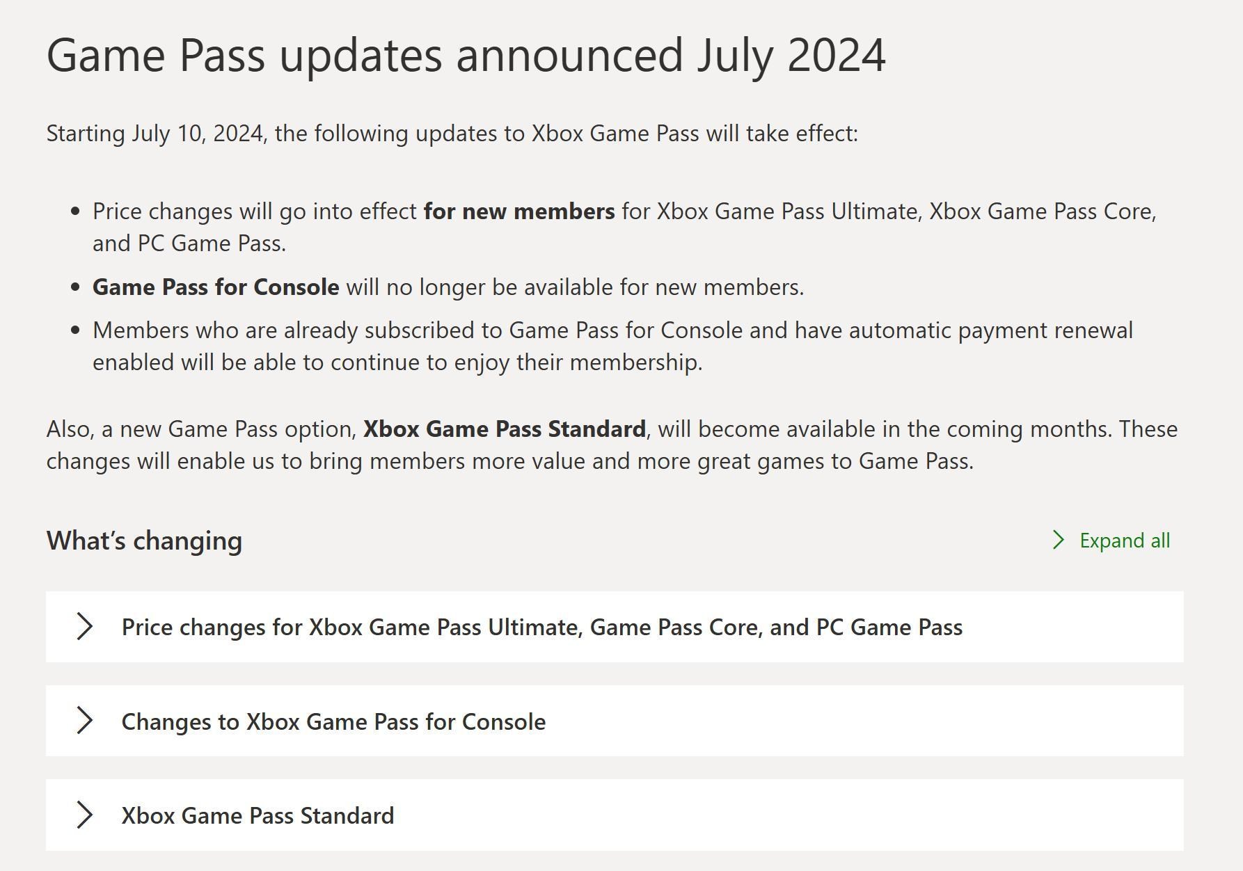Screen dimensions: 1243x871
Task: Click the chevron beside Xbox Game Pass Standard
Action: [x=84, y=815]
